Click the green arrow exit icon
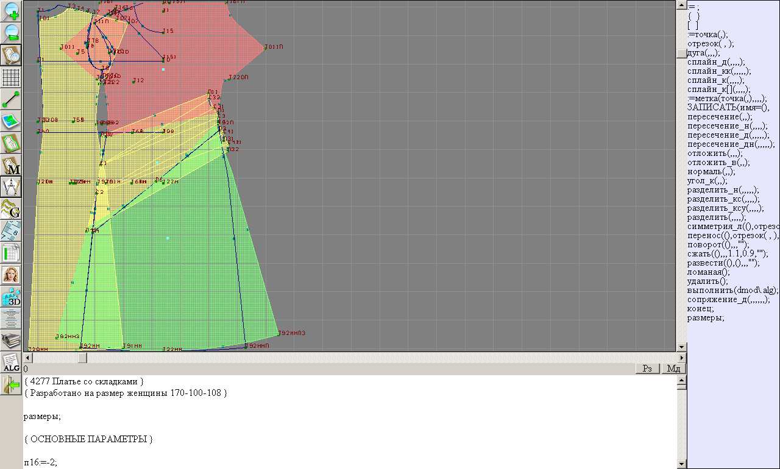The width and height of the screenshot is (780, 469). pos(12,385)
